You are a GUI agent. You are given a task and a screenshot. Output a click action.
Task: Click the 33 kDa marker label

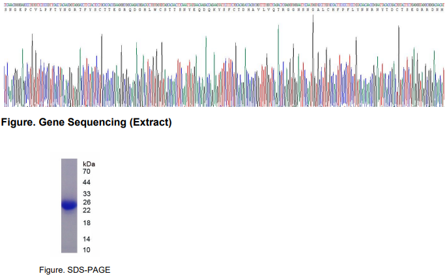click(x=87, y=195)
